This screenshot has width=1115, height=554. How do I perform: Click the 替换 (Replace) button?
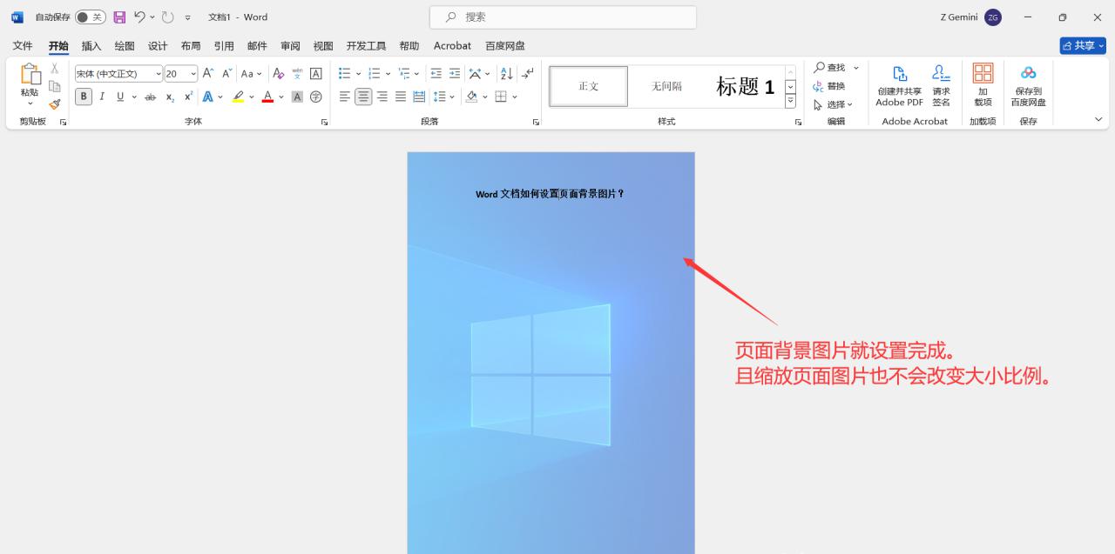pyautogui.click(x=829, y=86)
